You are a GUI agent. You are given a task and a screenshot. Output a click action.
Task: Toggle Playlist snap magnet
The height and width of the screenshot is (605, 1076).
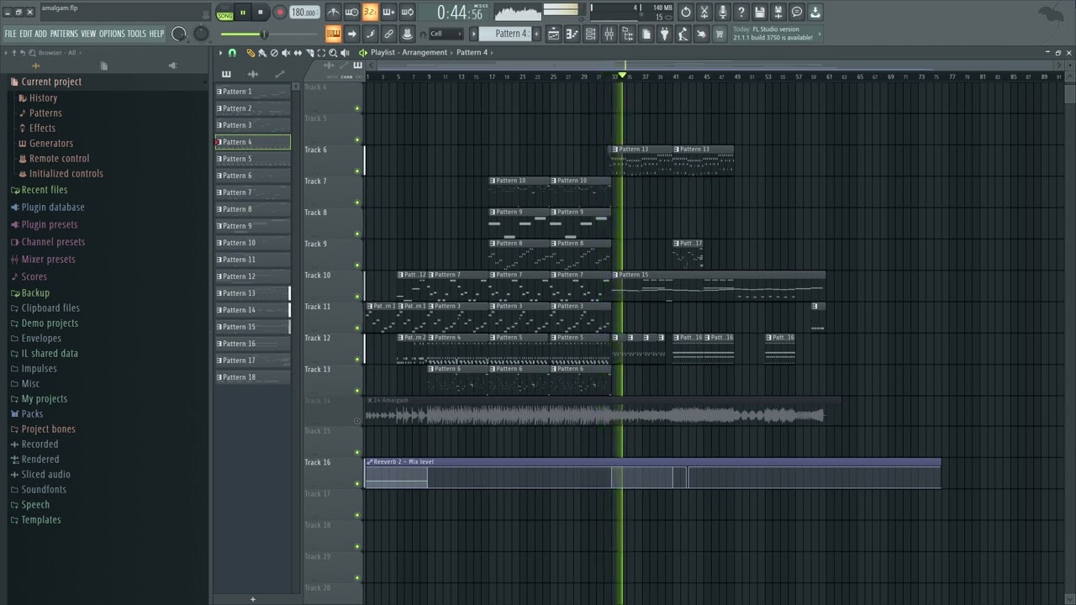pos(232,52)
